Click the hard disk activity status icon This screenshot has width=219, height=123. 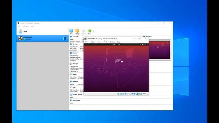click(118, 94)
